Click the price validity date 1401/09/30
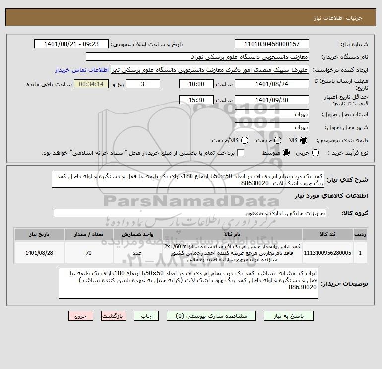Screen dimensions: 382x369 [x=272, y=100]
